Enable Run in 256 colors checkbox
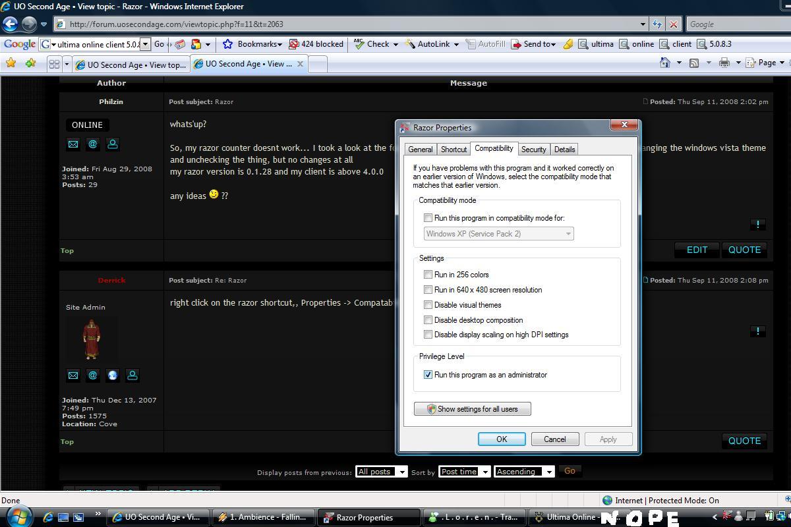Screen dimensions: 791x527 tap(428, 274)
